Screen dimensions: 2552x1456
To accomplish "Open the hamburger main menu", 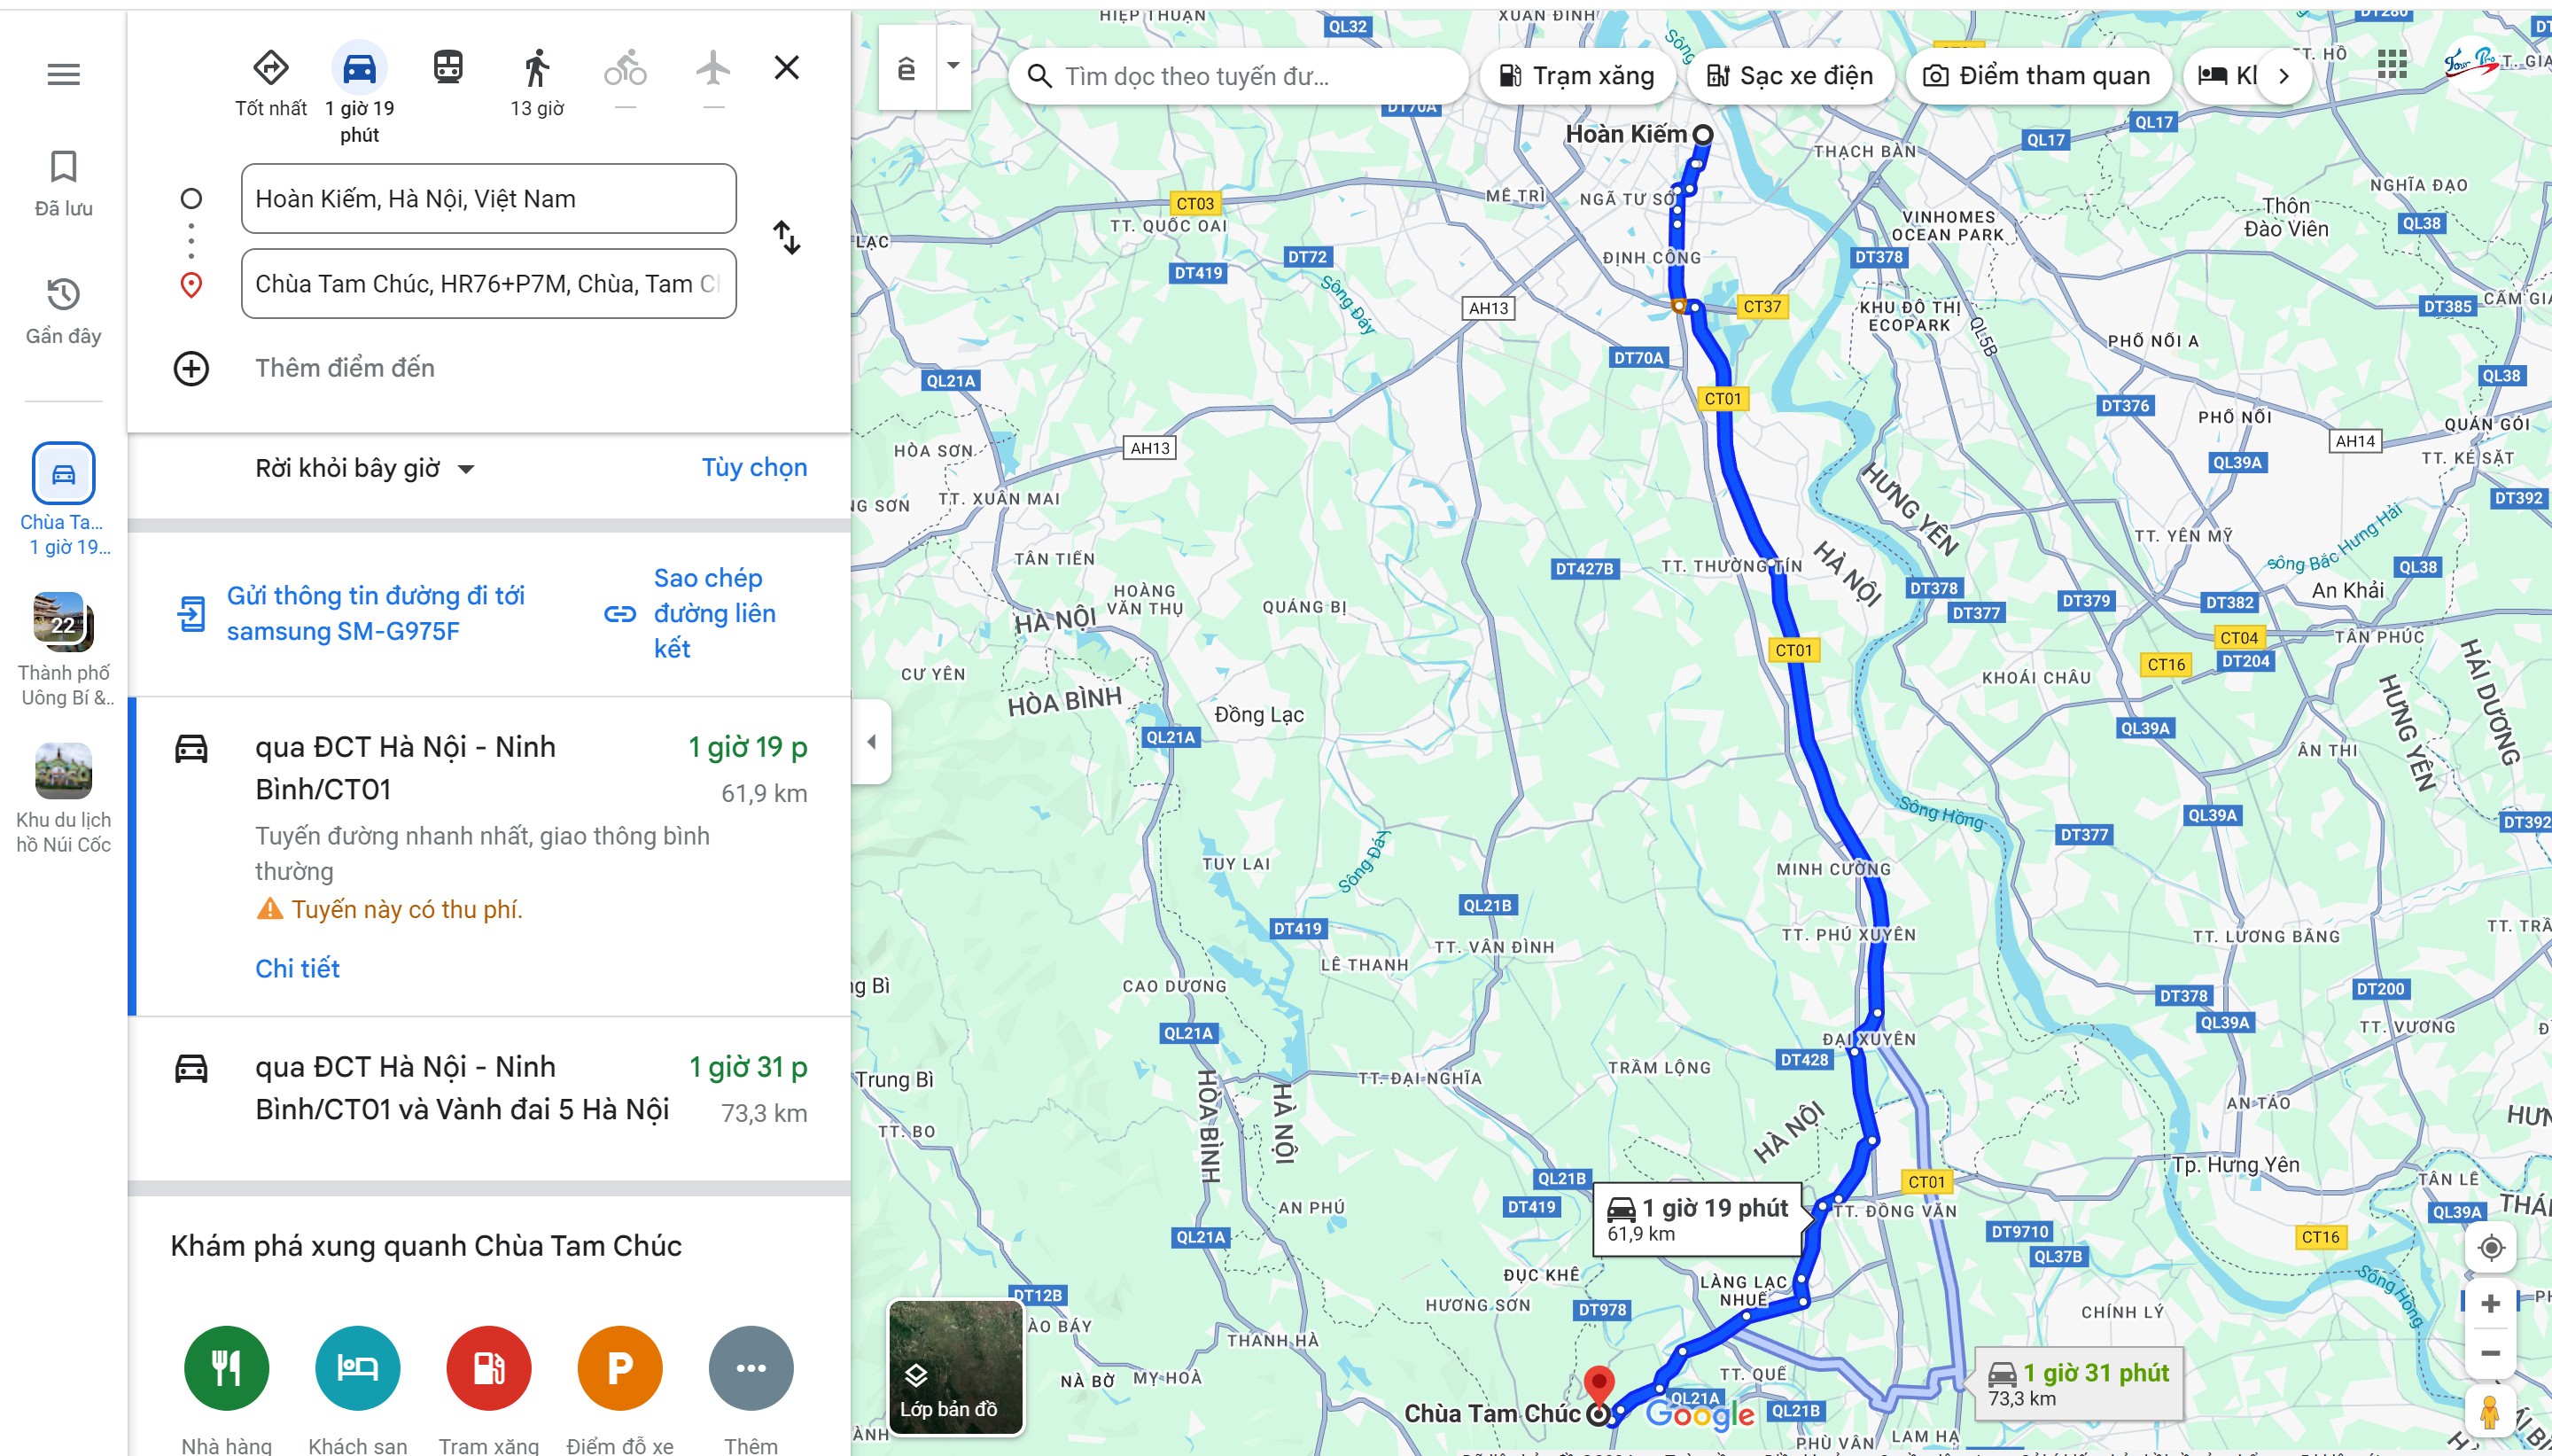I will click(x=63, y=74).
